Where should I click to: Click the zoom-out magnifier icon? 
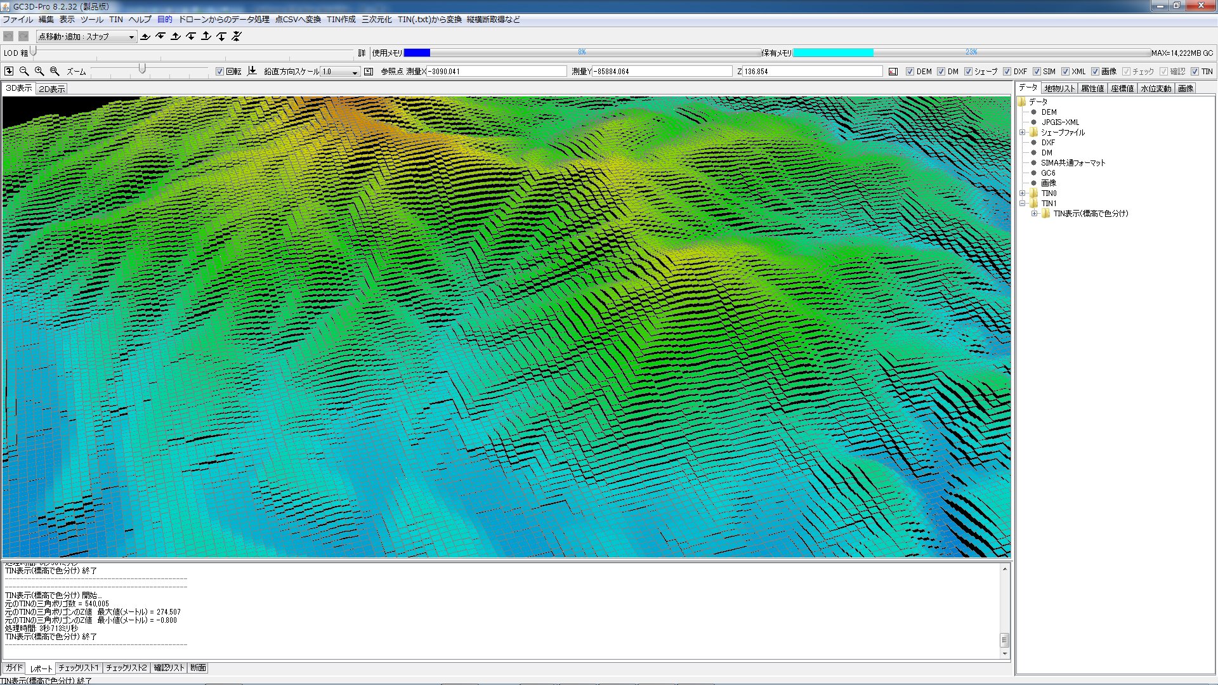(24, 72)
